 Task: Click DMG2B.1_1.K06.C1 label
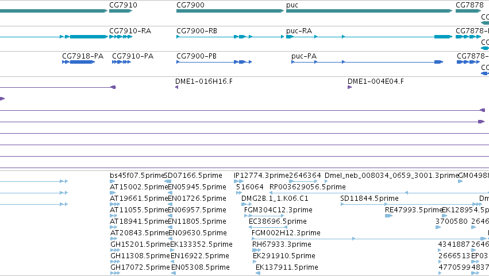click(275, 199)
